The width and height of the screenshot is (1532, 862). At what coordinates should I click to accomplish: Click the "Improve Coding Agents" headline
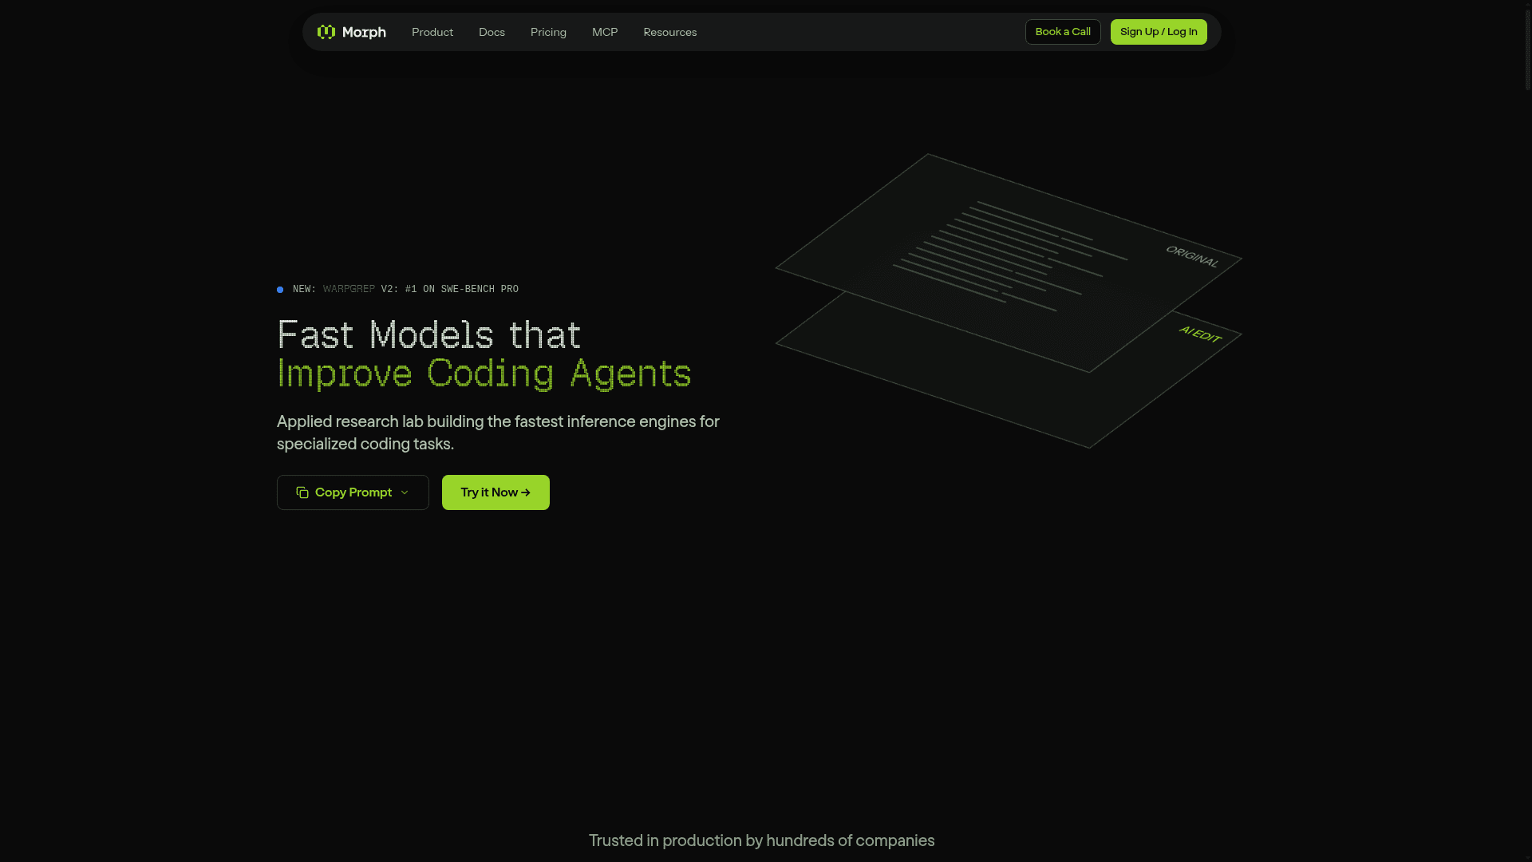pos(484,374)
